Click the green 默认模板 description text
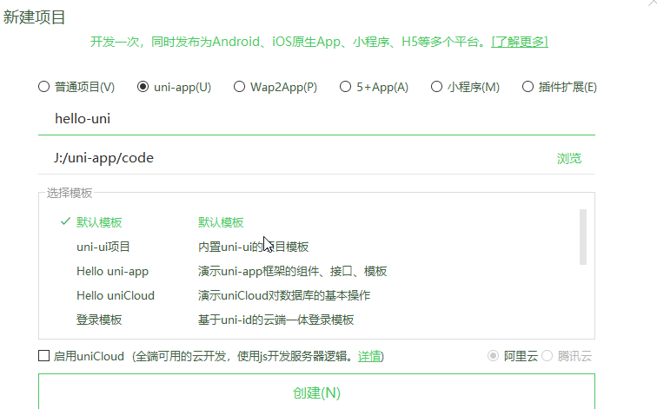This screenshot has height=409, width=657. point(221,222)
